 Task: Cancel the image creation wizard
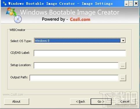[125, 101]
